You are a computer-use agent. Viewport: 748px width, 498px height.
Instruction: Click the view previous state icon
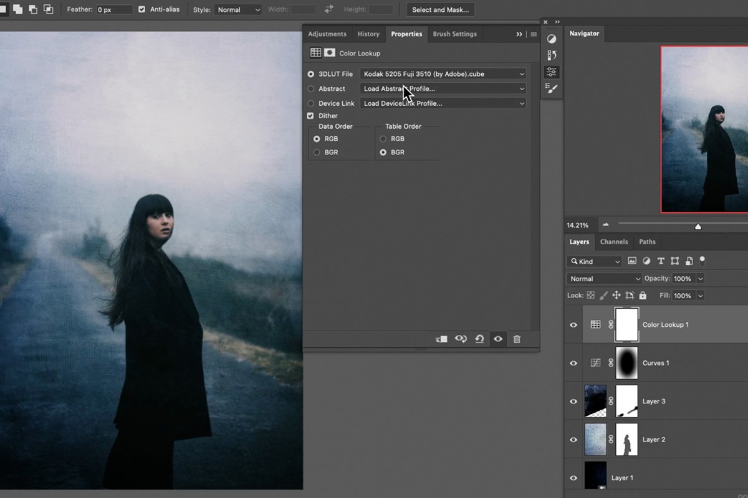[461, 339]
